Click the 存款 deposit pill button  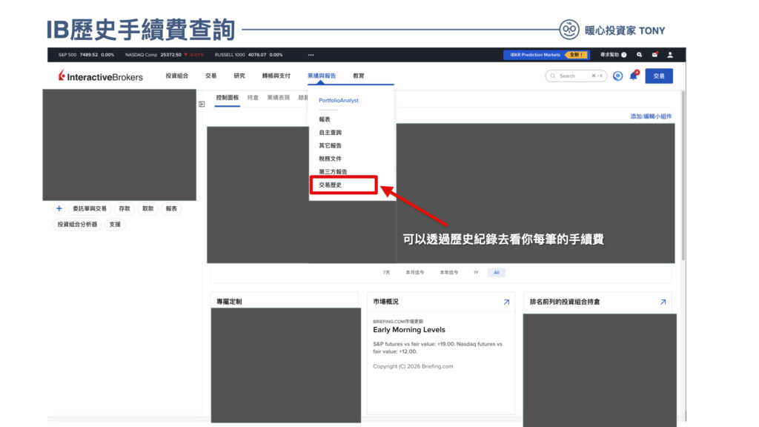125,208
